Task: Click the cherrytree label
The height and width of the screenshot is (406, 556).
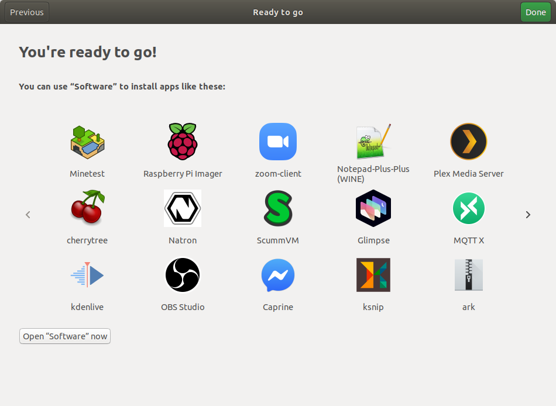Action: coord(87,240)
